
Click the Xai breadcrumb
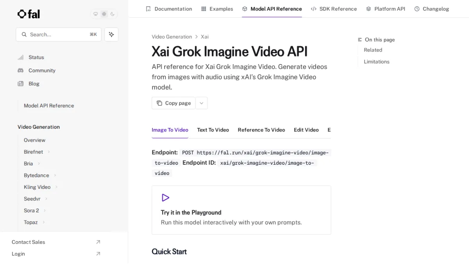click(x=205, y=37)
